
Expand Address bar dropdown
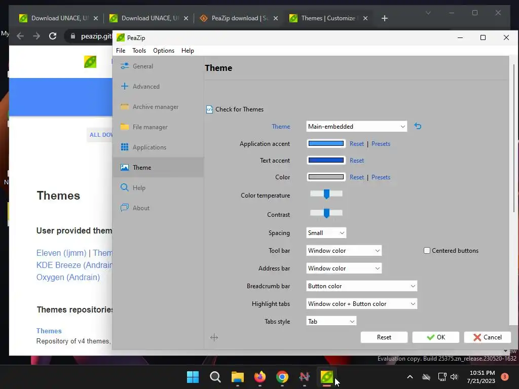pos(344,268)
